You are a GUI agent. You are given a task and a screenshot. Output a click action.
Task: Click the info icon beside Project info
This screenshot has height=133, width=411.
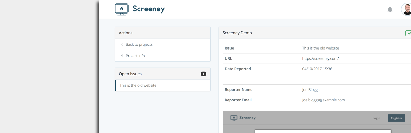click(x=122, y=56)
